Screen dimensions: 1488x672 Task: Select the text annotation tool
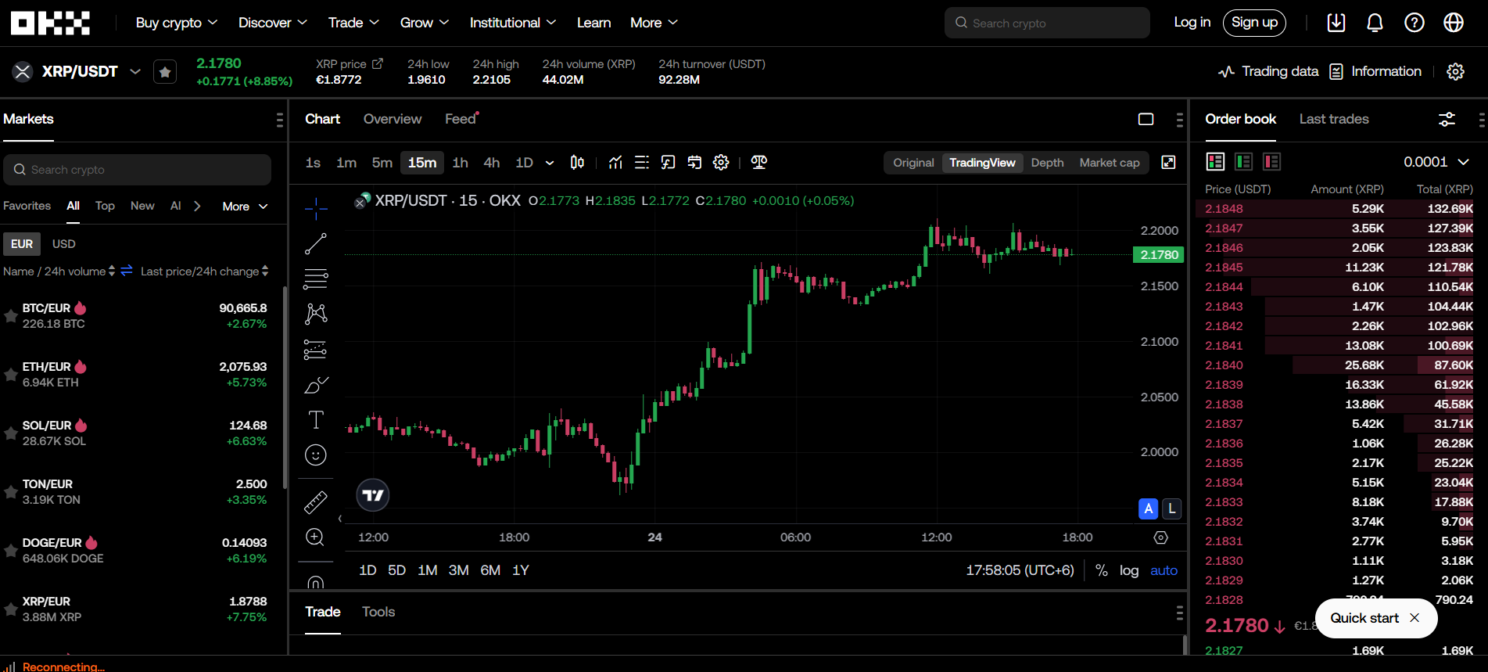(x=316, y=420)
